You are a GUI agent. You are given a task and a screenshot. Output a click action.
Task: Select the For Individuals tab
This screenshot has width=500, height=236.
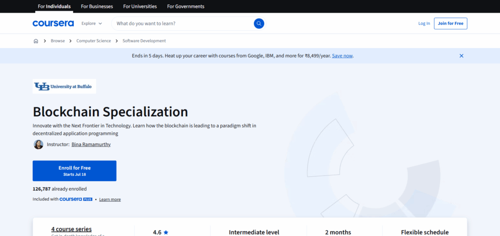(x=54, y=6)
